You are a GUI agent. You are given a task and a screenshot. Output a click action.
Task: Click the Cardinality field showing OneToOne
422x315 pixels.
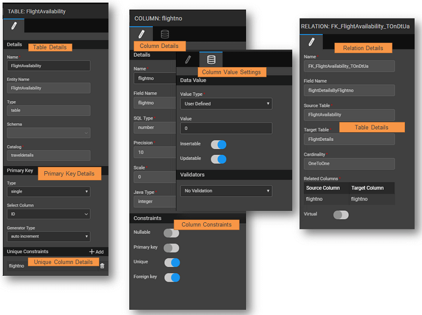349,164
